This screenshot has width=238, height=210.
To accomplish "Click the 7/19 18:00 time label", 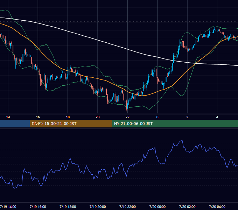I will (x=68, y=206).
